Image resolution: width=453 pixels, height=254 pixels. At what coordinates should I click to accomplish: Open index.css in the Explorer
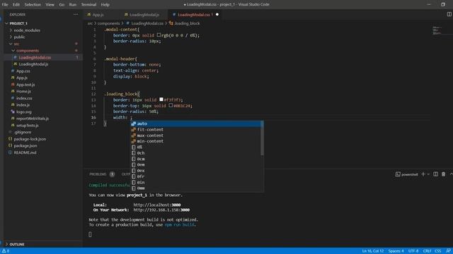click(x=43, y=98)
